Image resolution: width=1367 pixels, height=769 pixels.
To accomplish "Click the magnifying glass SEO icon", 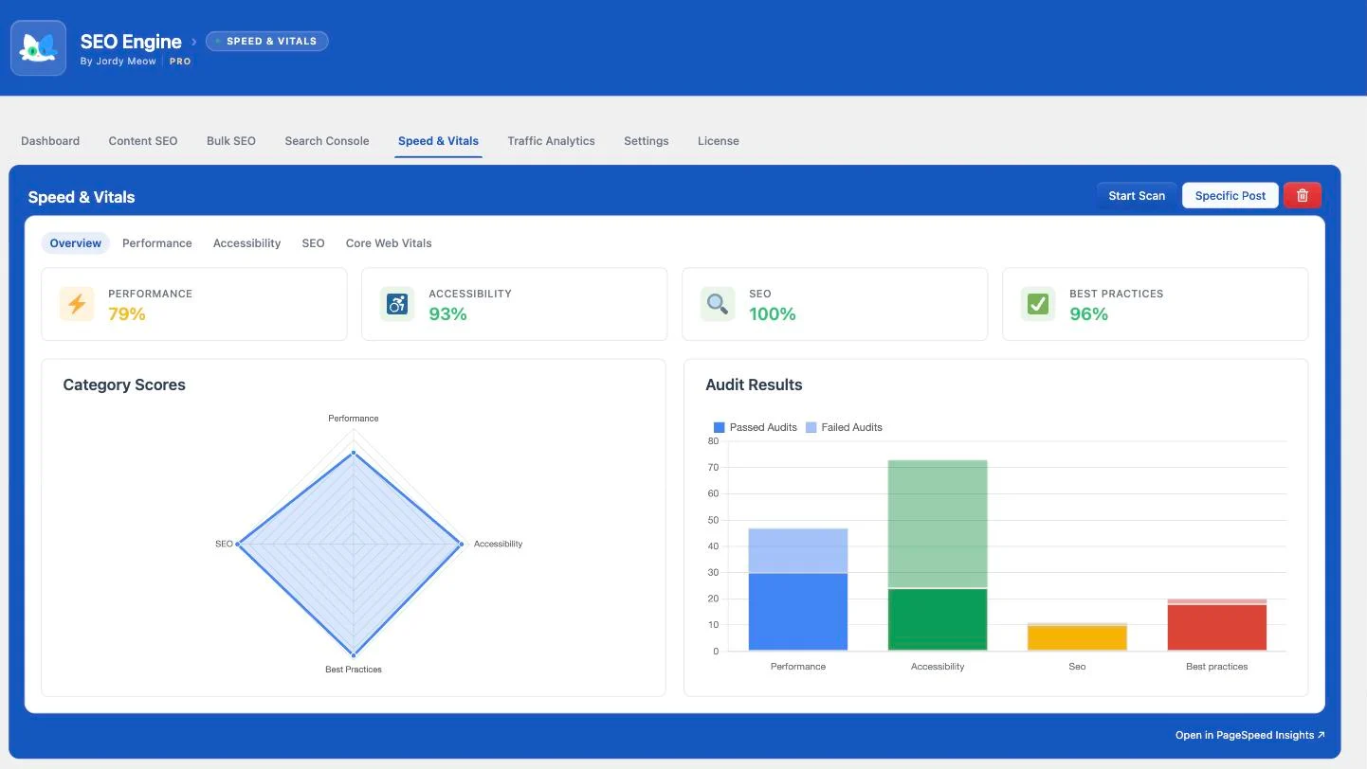I will [x=718, y=304].
